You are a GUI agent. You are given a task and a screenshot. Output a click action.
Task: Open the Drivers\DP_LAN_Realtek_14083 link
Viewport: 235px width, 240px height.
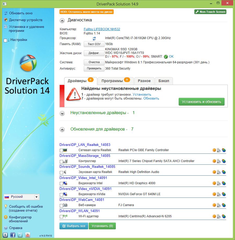pos(85,145)
